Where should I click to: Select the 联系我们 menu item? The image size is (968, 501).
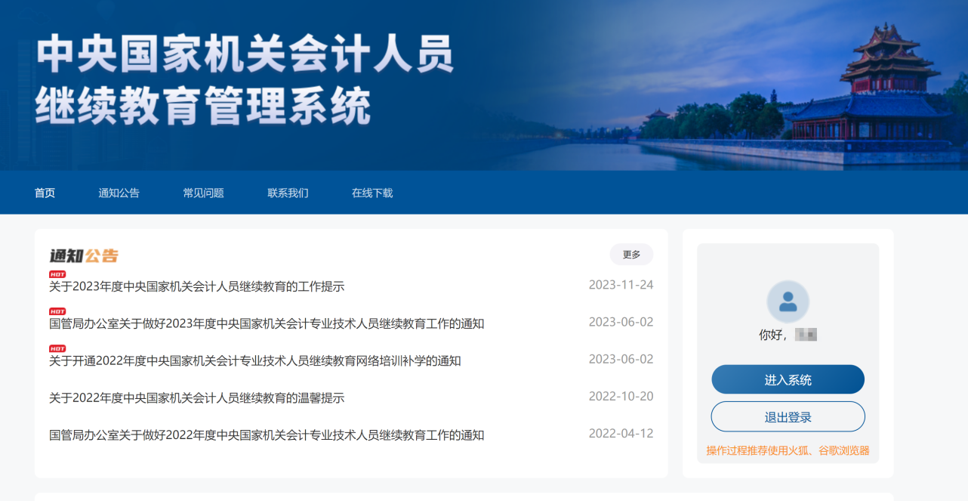(x=287, y=193)
